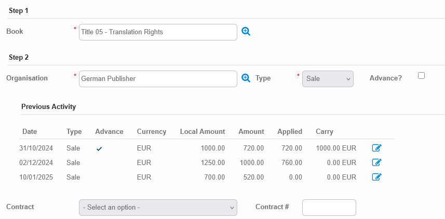
Task: Tick the Advance? checkbox
Action: coord(421,76)
